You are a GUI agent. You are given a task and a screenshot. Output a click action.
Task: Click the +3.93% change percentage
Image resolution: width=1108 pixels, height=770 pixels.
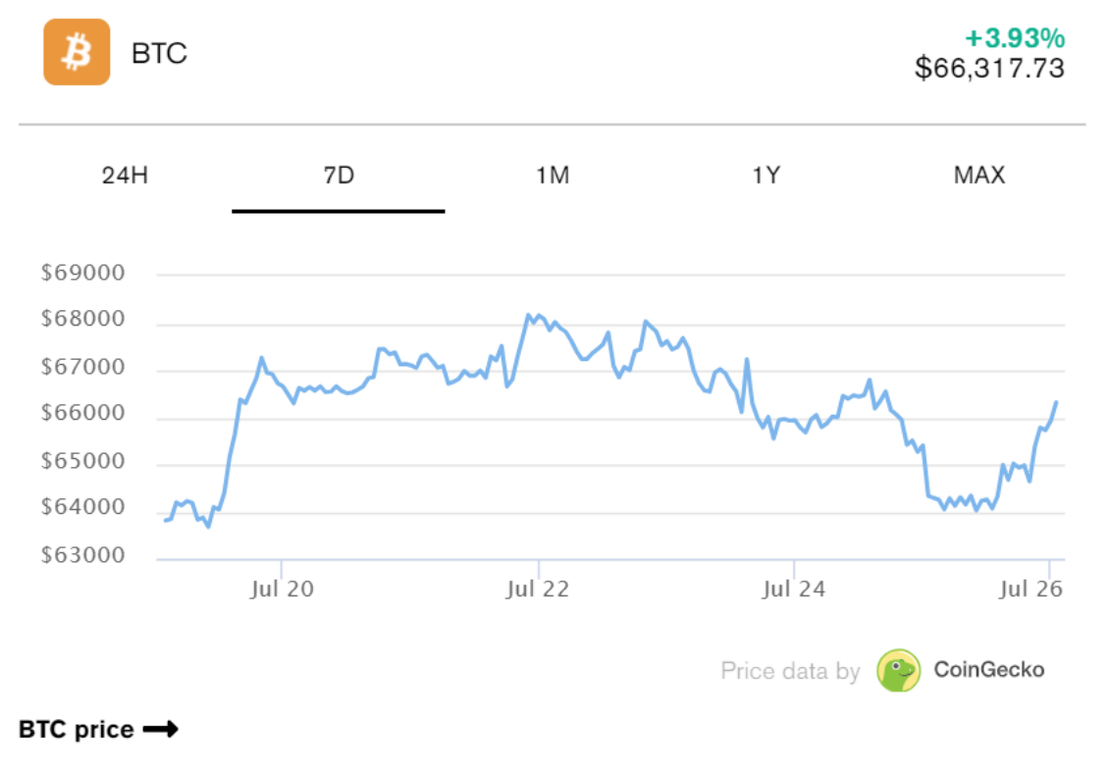(1015, 38)
